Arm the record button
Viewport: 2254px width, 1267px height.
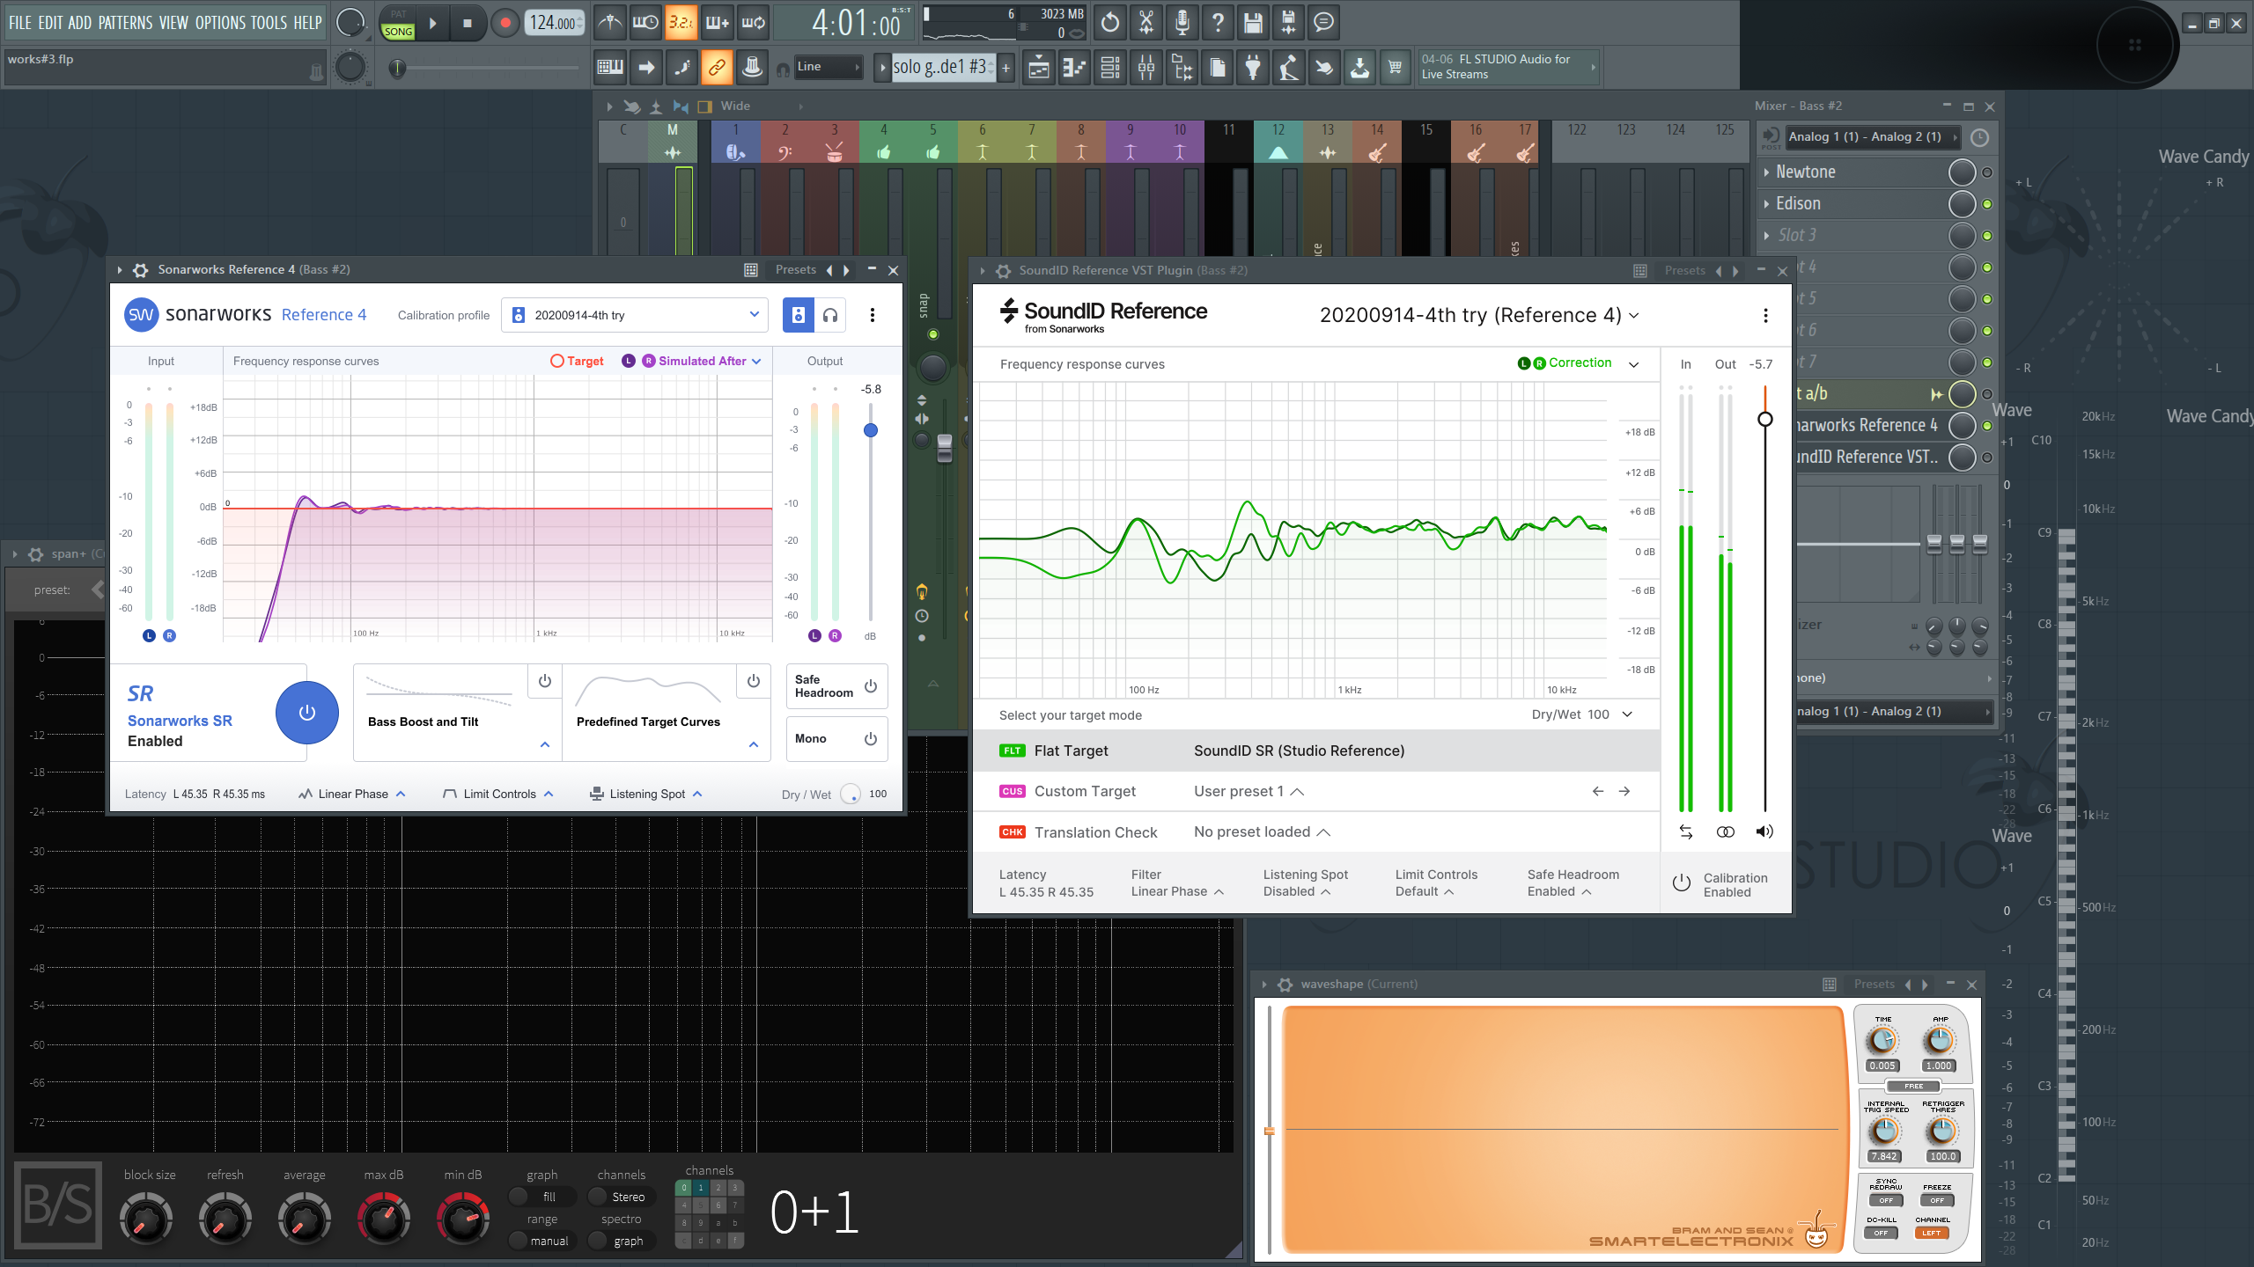[x=505, y=23]
